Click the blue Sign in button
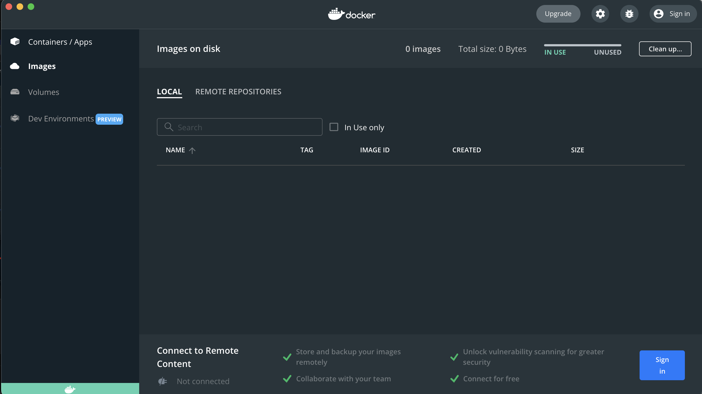This screenshot has height=394, width=702. click(x=662, y=365)
